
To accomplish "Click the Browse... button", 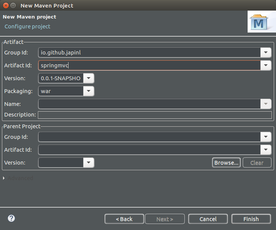I will pos(226,163).
